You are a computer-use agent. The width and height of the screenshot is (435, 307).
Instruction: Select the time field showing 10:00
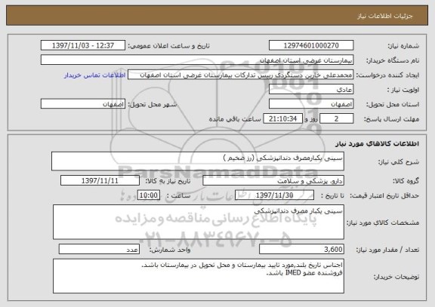149,195
